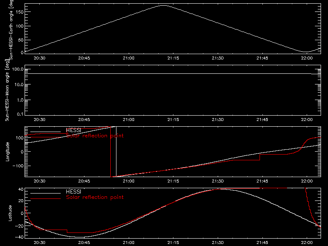
Task: Click the 21:15 time label under Latitude plot
Action: pos(173,242)
